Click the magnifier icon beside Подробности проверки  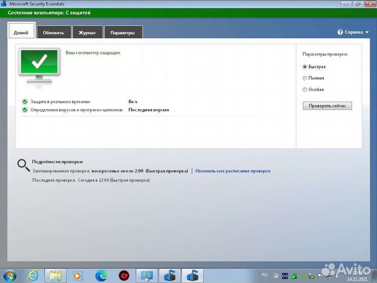click(24, 166)
